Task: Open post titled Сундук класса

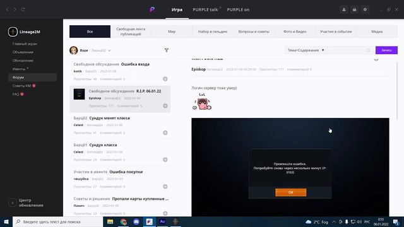Action: point(103,145)
